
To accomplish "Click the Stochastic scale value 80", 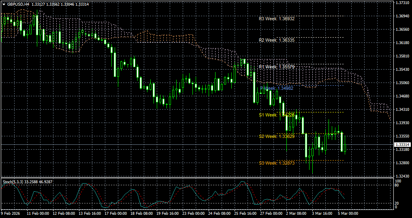I will click(397, 185).
